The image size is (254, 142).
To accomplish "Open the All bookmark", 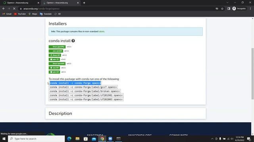I will click(x=58, y=14).
